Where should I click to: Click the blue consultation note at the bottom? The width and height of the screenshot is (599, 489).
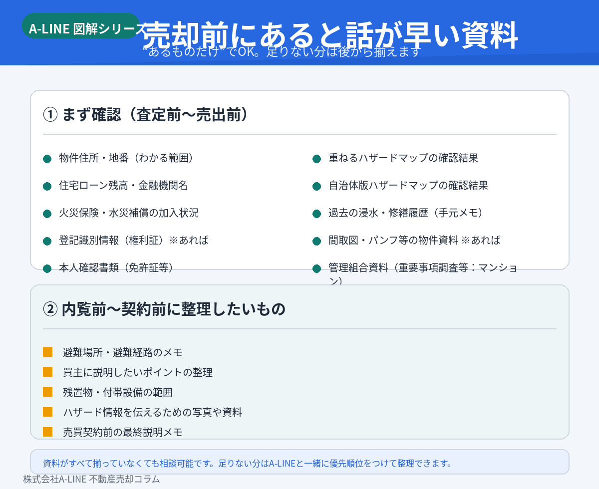click(x=299, y=463)
